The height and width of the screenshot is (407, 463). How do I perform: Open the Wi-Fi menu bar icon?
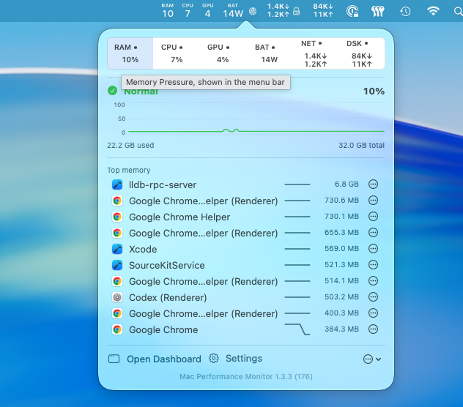433,11
